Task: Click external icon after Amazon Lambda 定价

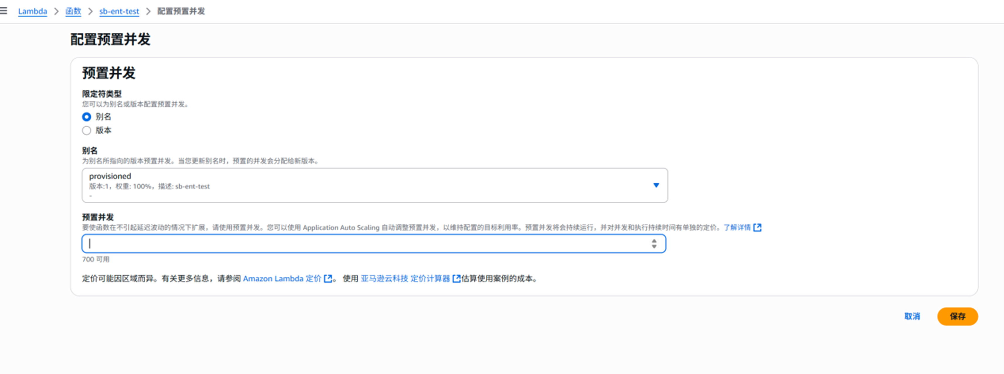Action: pos(328,278)
